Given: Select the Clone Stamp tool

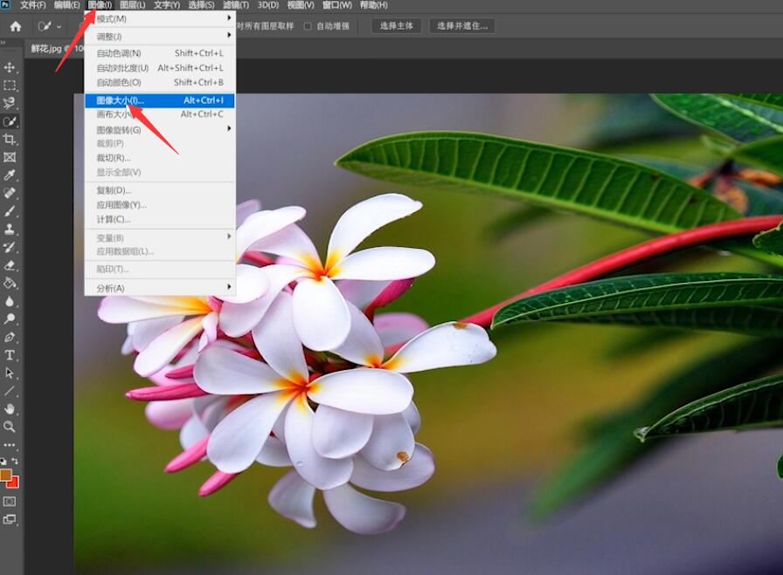Looking at the screenshot, I should (x=10, y=229).
